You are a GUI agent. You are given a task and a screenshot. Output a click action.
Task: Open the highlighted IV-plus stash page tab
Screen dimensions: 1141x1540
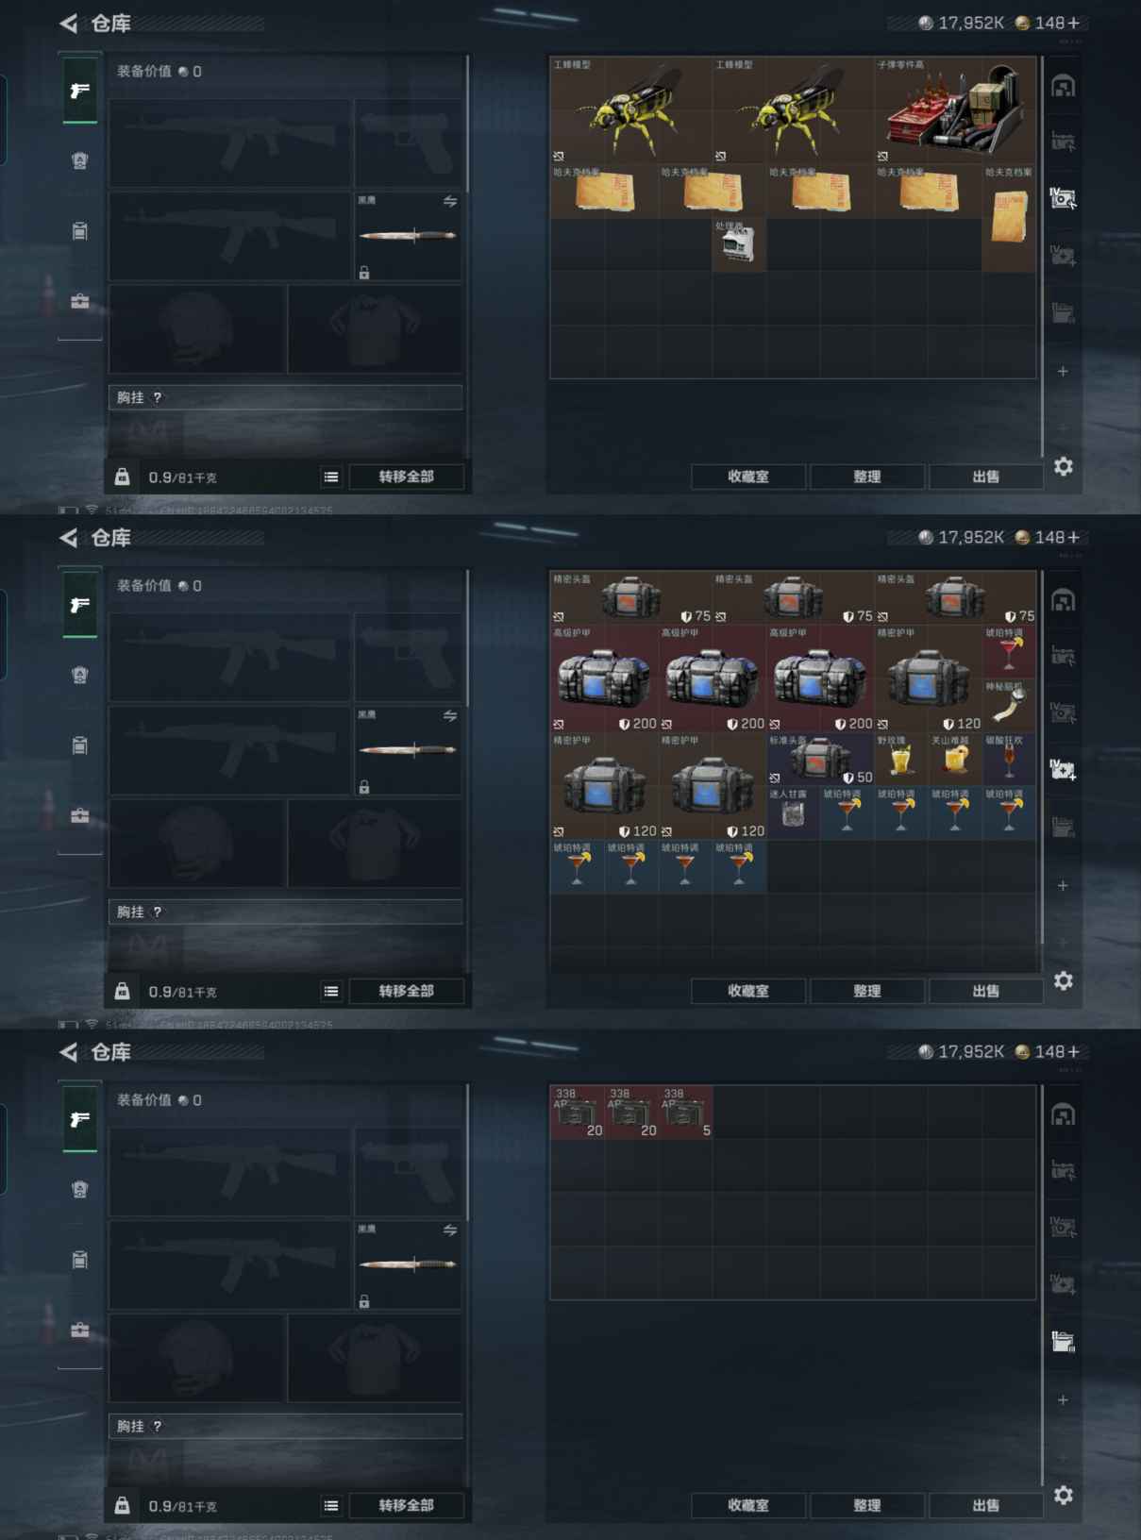pos(1063,770)
